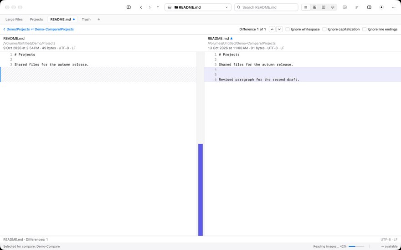Go back with the left chevron

point(141,7)
